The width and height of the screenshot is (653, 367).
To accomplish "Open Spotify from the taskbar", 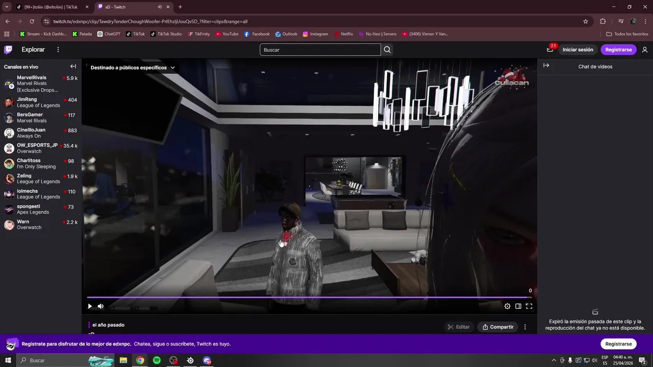I will pyautogui.click(x=157, y=360).
